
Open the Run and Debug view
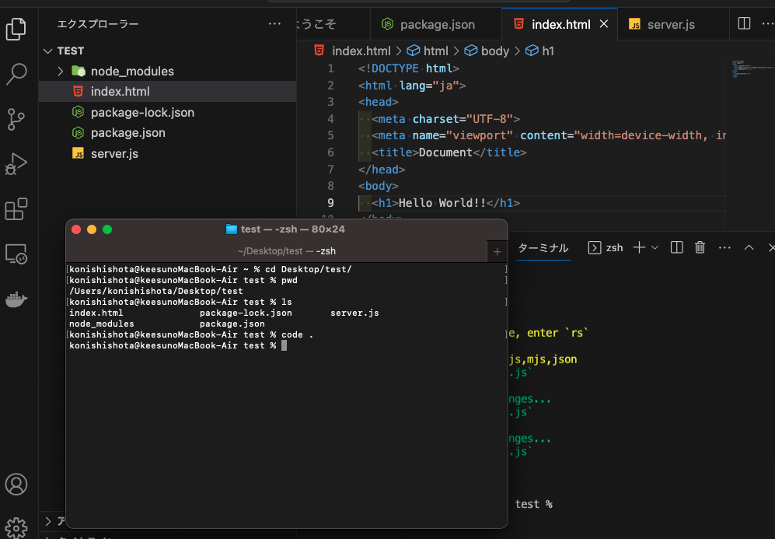coord(16,164)
